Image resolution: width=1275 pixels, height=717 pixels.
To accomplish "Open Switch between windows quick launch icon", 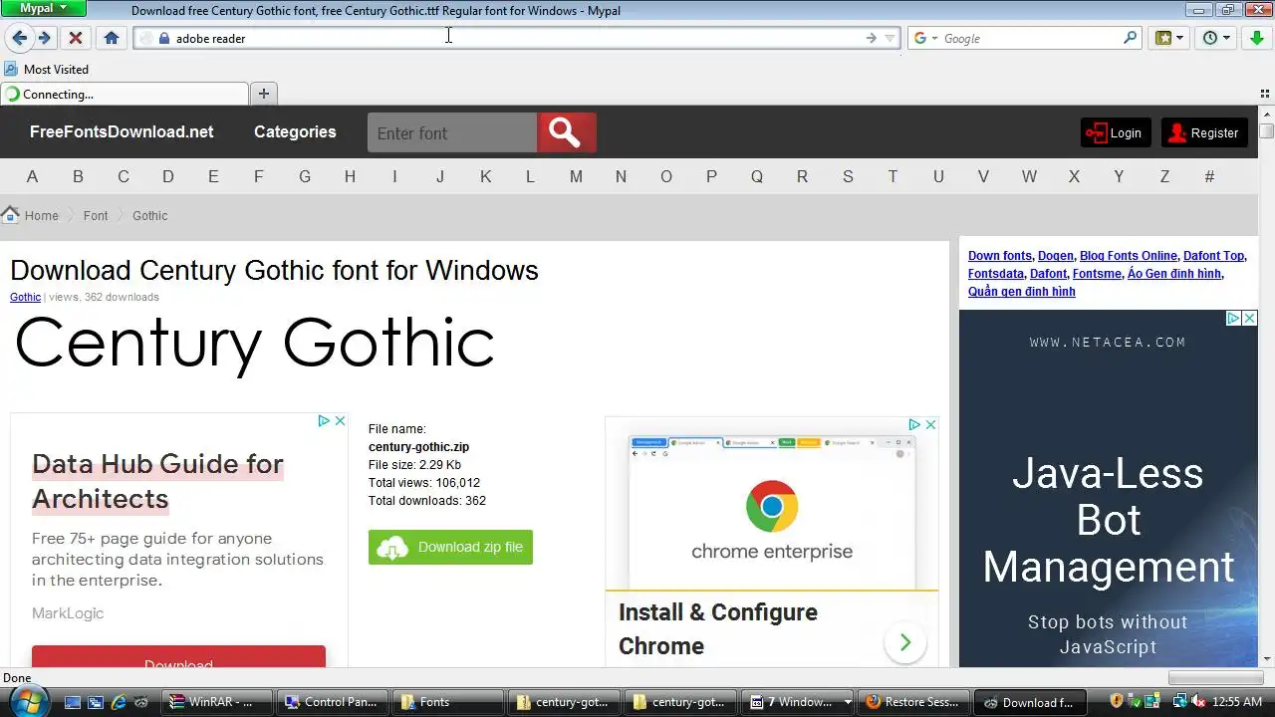I will click(95, 702).
